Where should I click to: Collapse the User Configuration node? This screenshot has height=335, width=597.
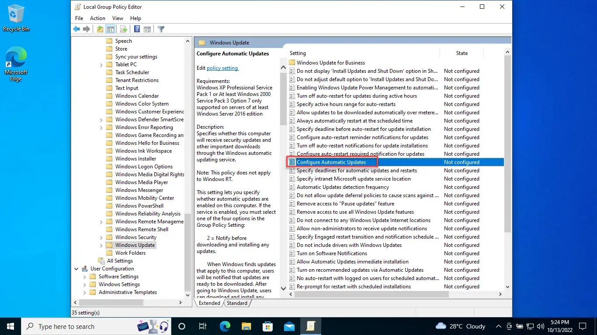[x=76, y=269]
